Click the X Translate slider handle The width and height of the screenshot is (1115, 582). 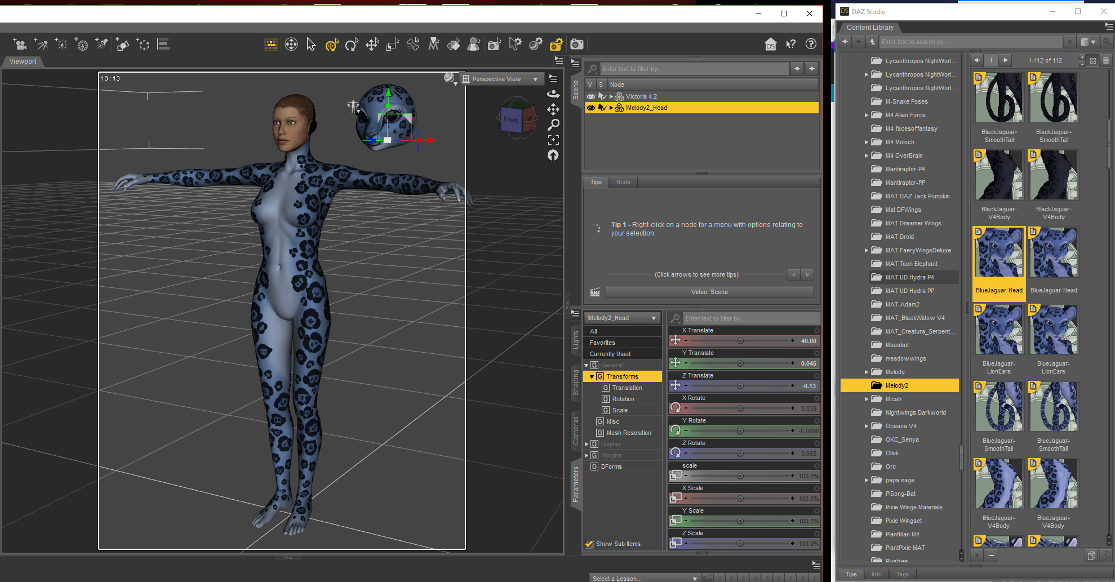[x=740, y=341]
